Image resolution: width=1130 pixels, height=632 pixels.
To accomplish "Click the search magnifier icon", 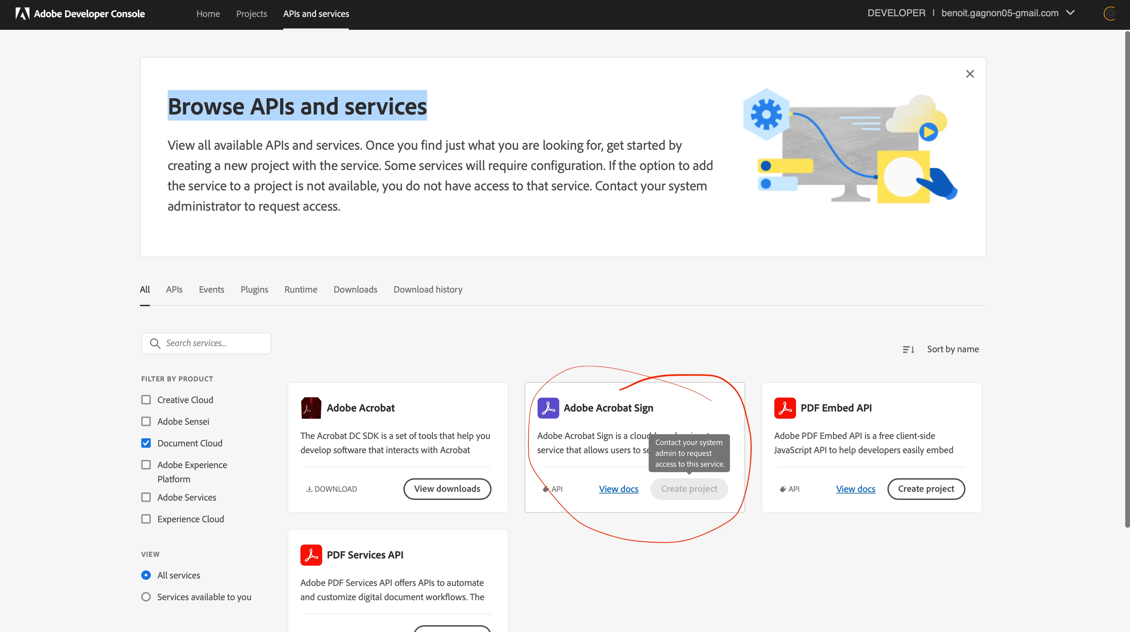I will pyautogui.click(x=155, y=343).
